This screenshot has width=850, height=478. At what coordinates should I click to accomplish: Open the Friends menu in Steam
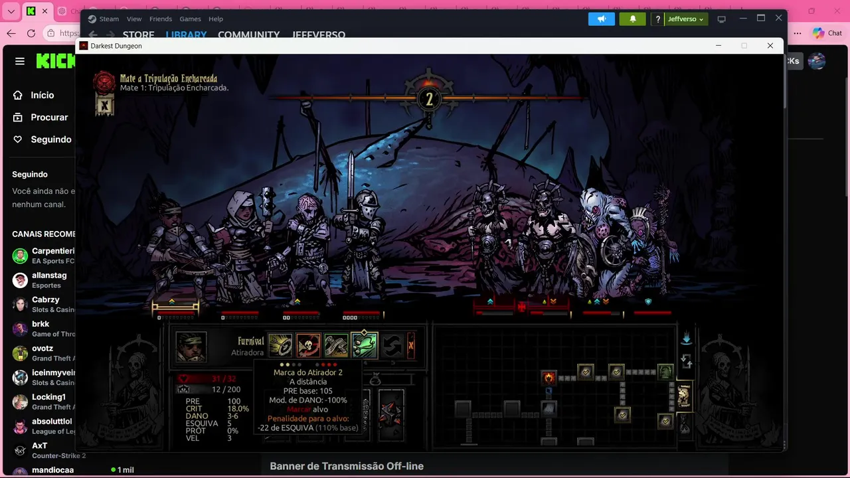coord(161,19)
